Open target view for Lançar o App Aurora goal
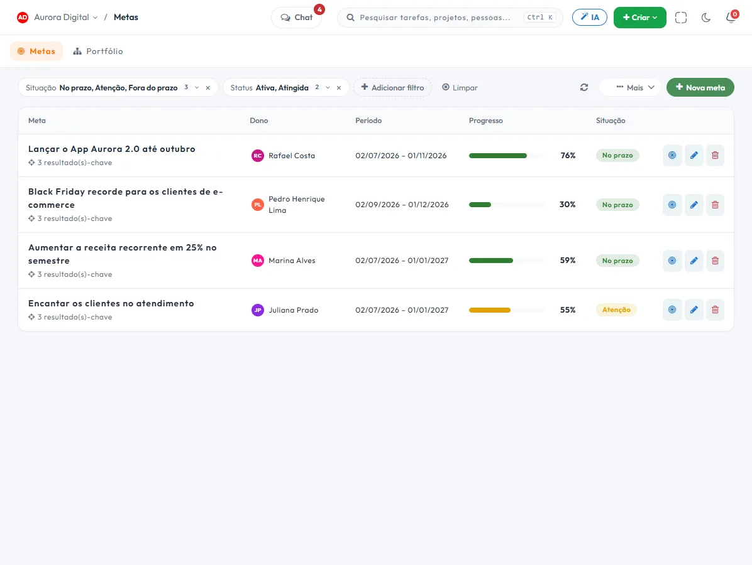This screenshot has height=565, width=752. pyautogui.click(x=672, y=155)
